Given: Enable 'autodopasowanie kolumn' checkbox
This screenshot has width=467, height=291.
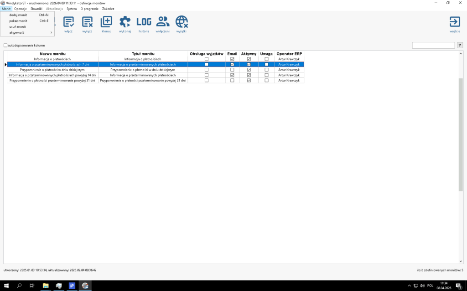Looking at the screenshot, I should (6, 46).
